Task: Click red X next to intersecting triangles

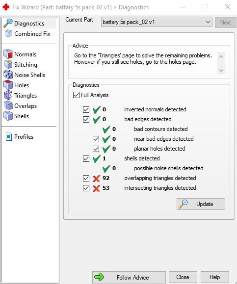Action: tap(96, 188)
